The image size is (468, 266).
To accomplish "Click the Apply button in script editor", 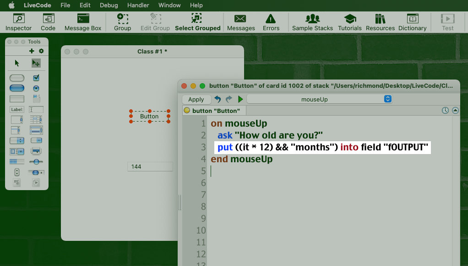I will click(x=196, y=99).
